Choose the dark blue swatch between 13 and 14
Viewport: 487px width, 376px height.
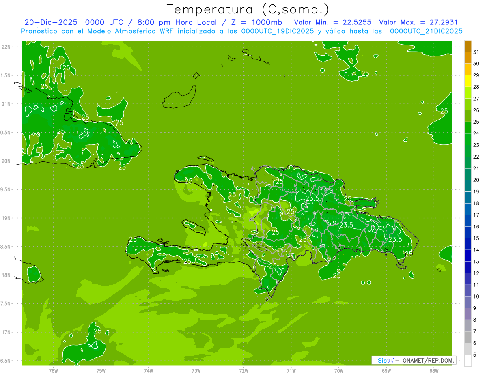(468, 256)
